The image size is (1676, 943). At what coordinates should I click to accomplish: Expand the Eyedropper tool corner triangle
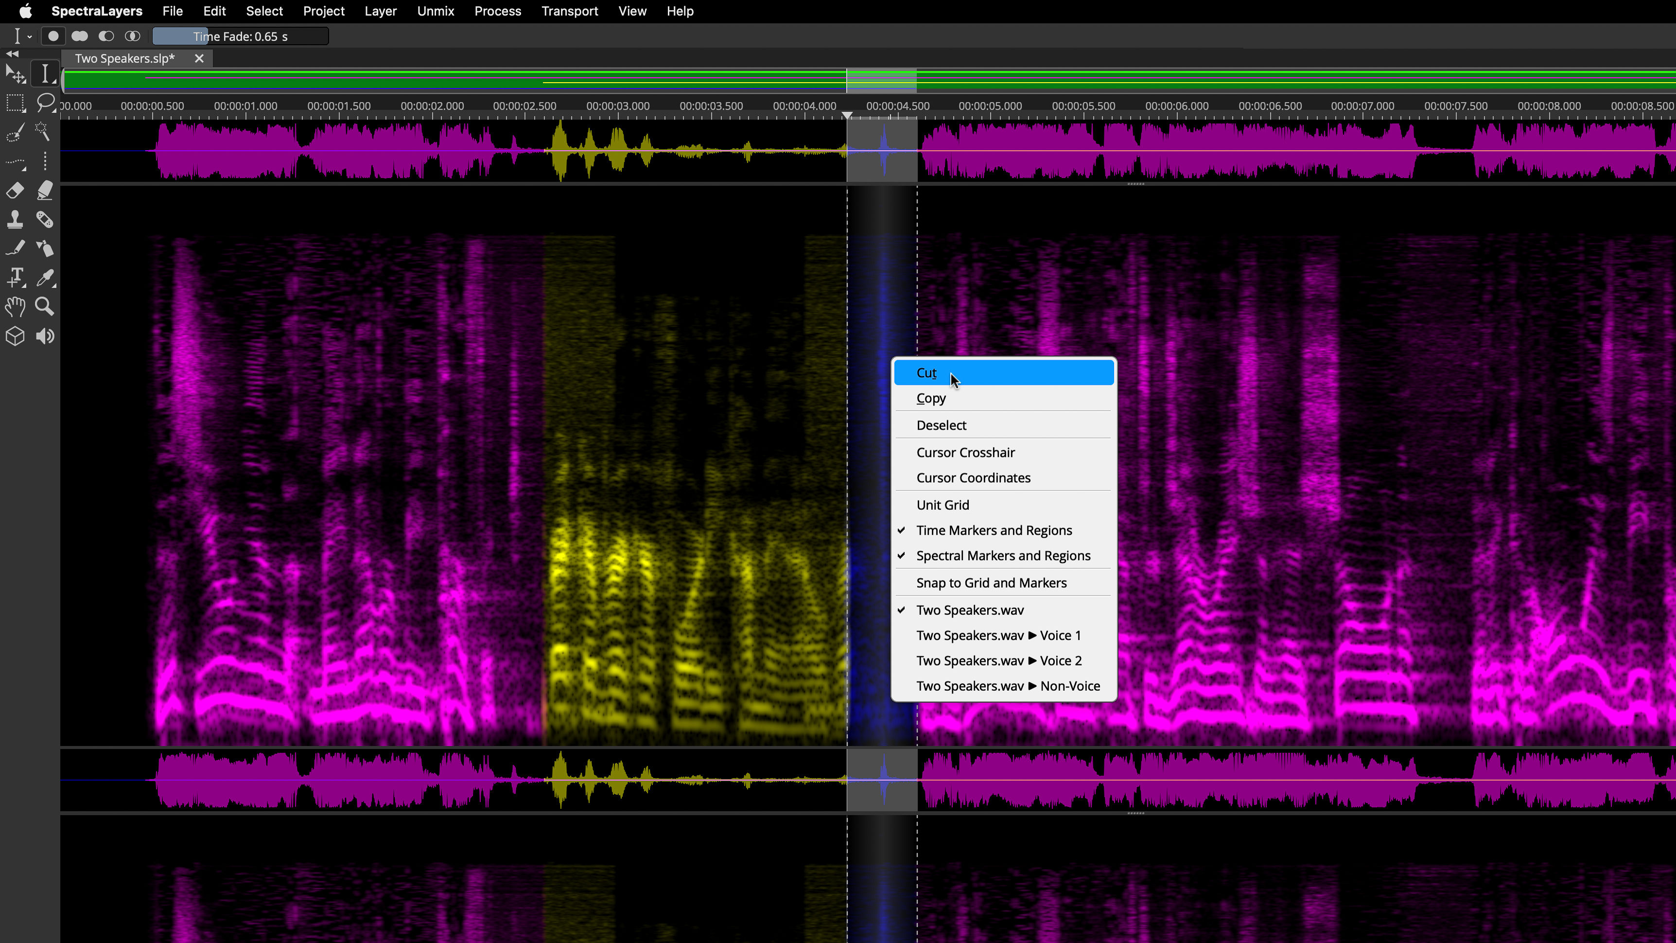[x=52, y=286]
